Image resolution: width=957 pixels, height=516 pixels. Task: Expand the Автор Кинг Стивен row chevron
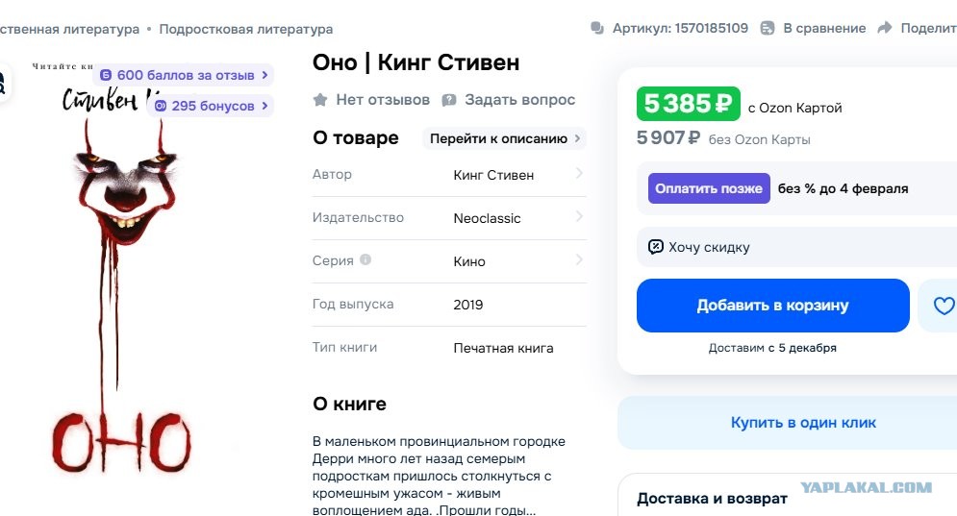tap(579, 174)
